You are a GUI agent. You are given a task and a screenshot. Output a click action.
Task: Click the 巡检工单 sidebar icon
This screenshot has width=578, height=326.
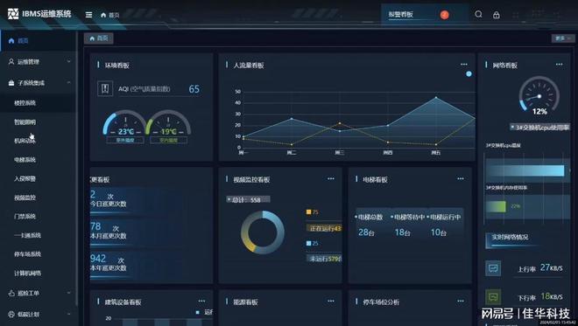11,294
